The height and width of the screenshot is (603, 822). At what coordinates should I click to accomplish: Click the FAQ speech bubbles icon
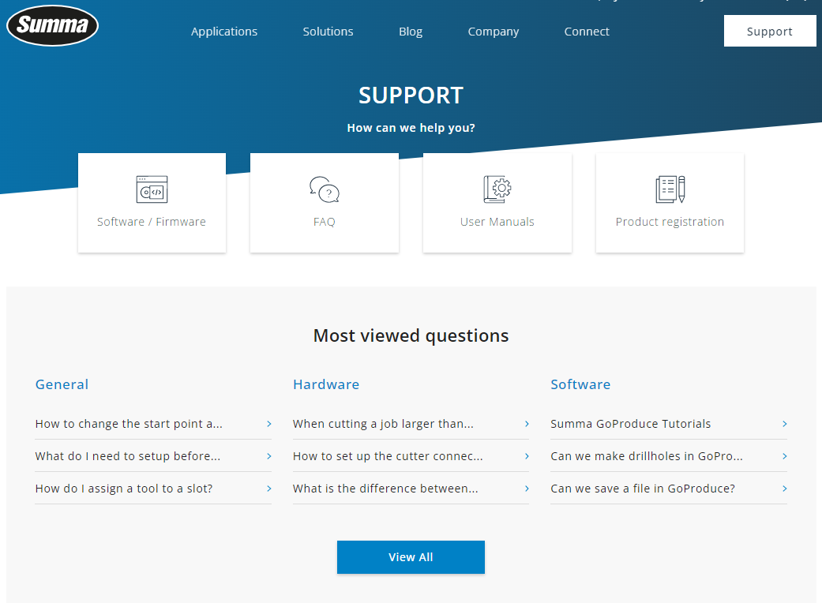pos(325,189)
